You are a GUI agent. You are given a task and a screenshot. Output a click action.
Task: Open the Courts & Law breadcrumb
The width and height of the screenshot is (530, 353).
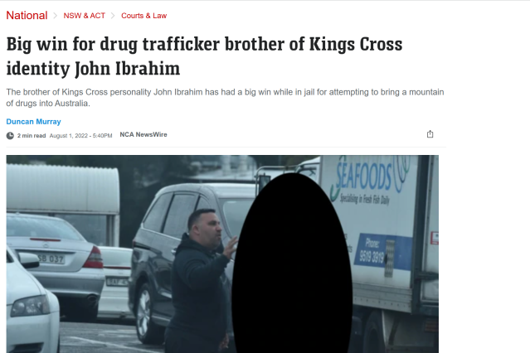(x=144, y=16)
